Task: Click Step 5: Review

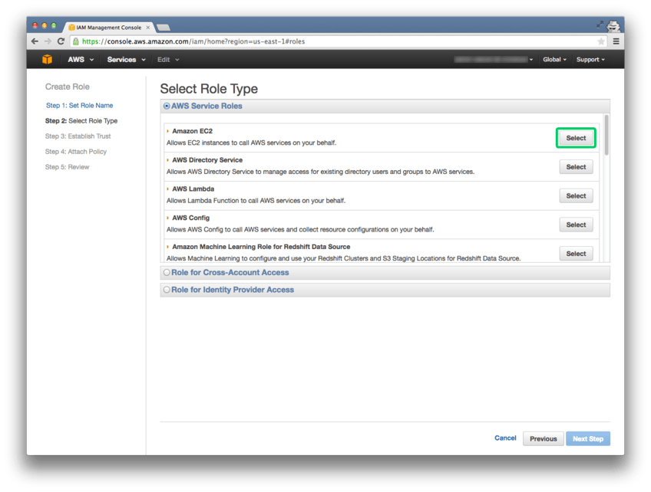Action: pyautogui.click(x=68, y=167)
